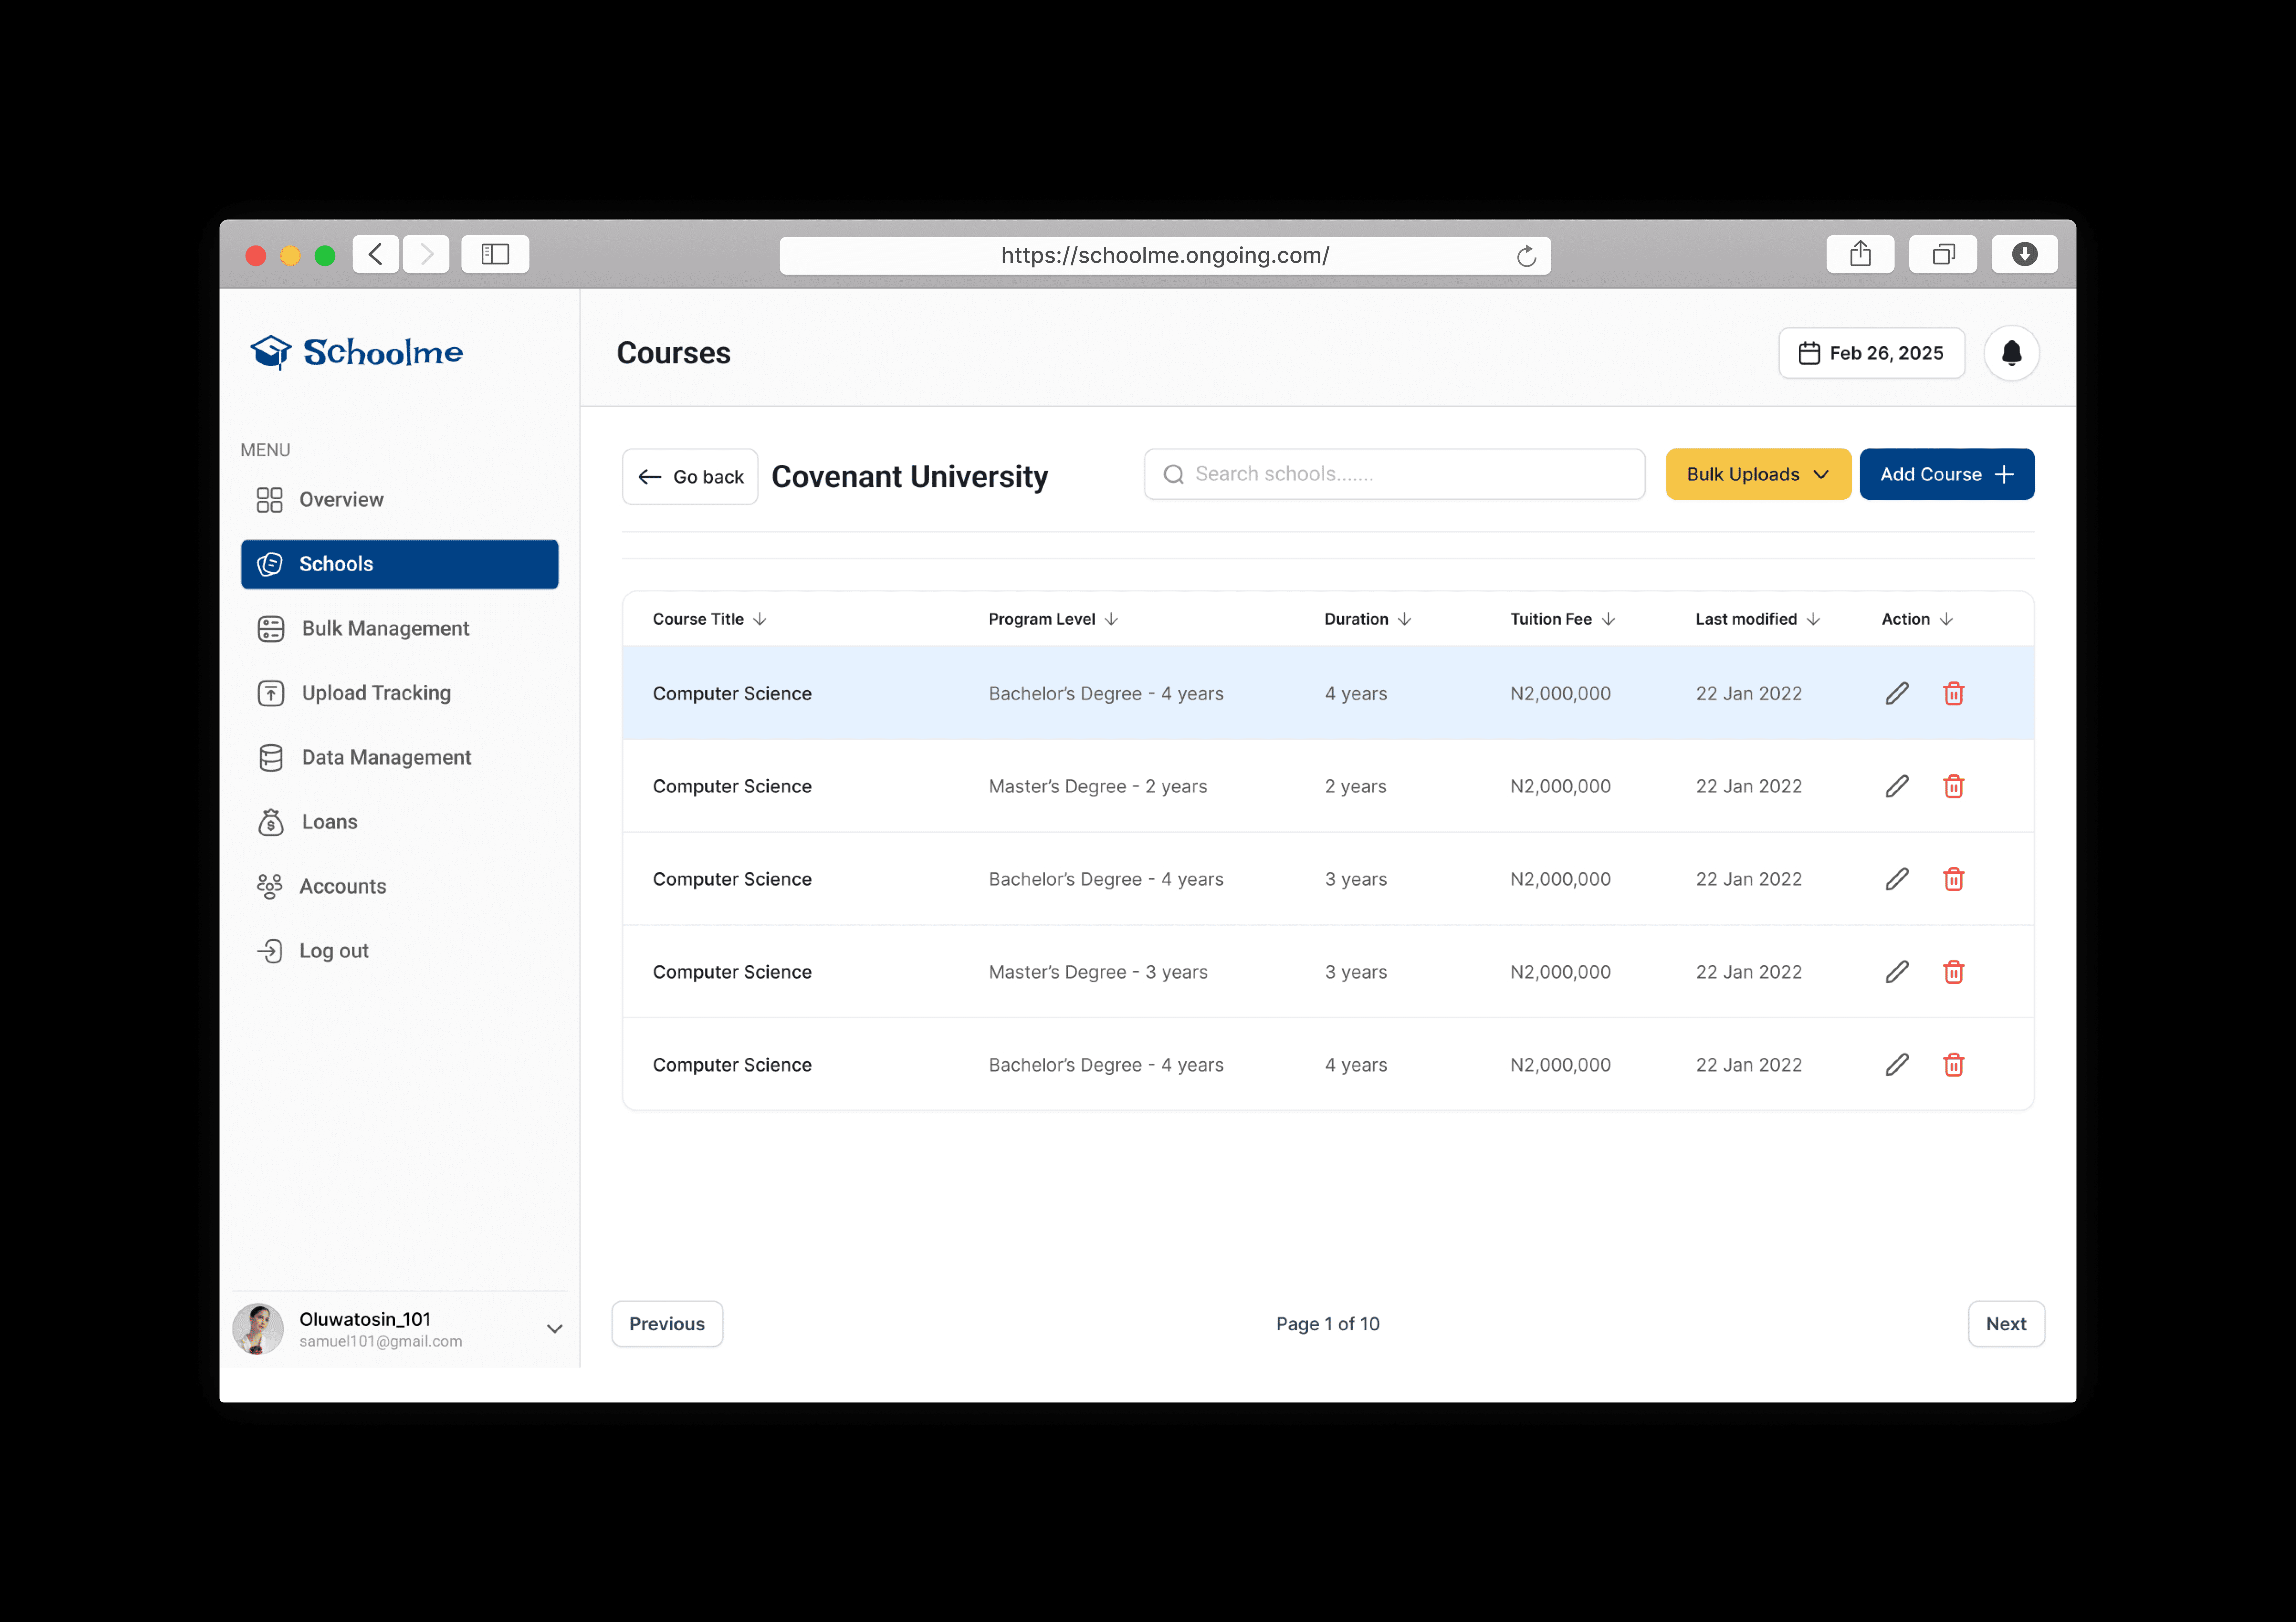Go back with the browser back arrow
2296x1622 pixels.
tap(376, 254)
